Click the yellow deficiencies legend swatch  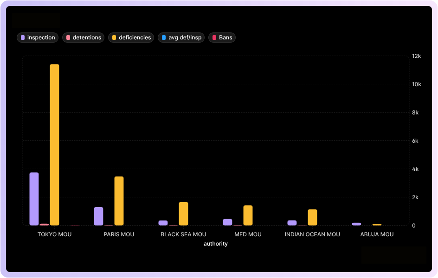click(114, 38)
